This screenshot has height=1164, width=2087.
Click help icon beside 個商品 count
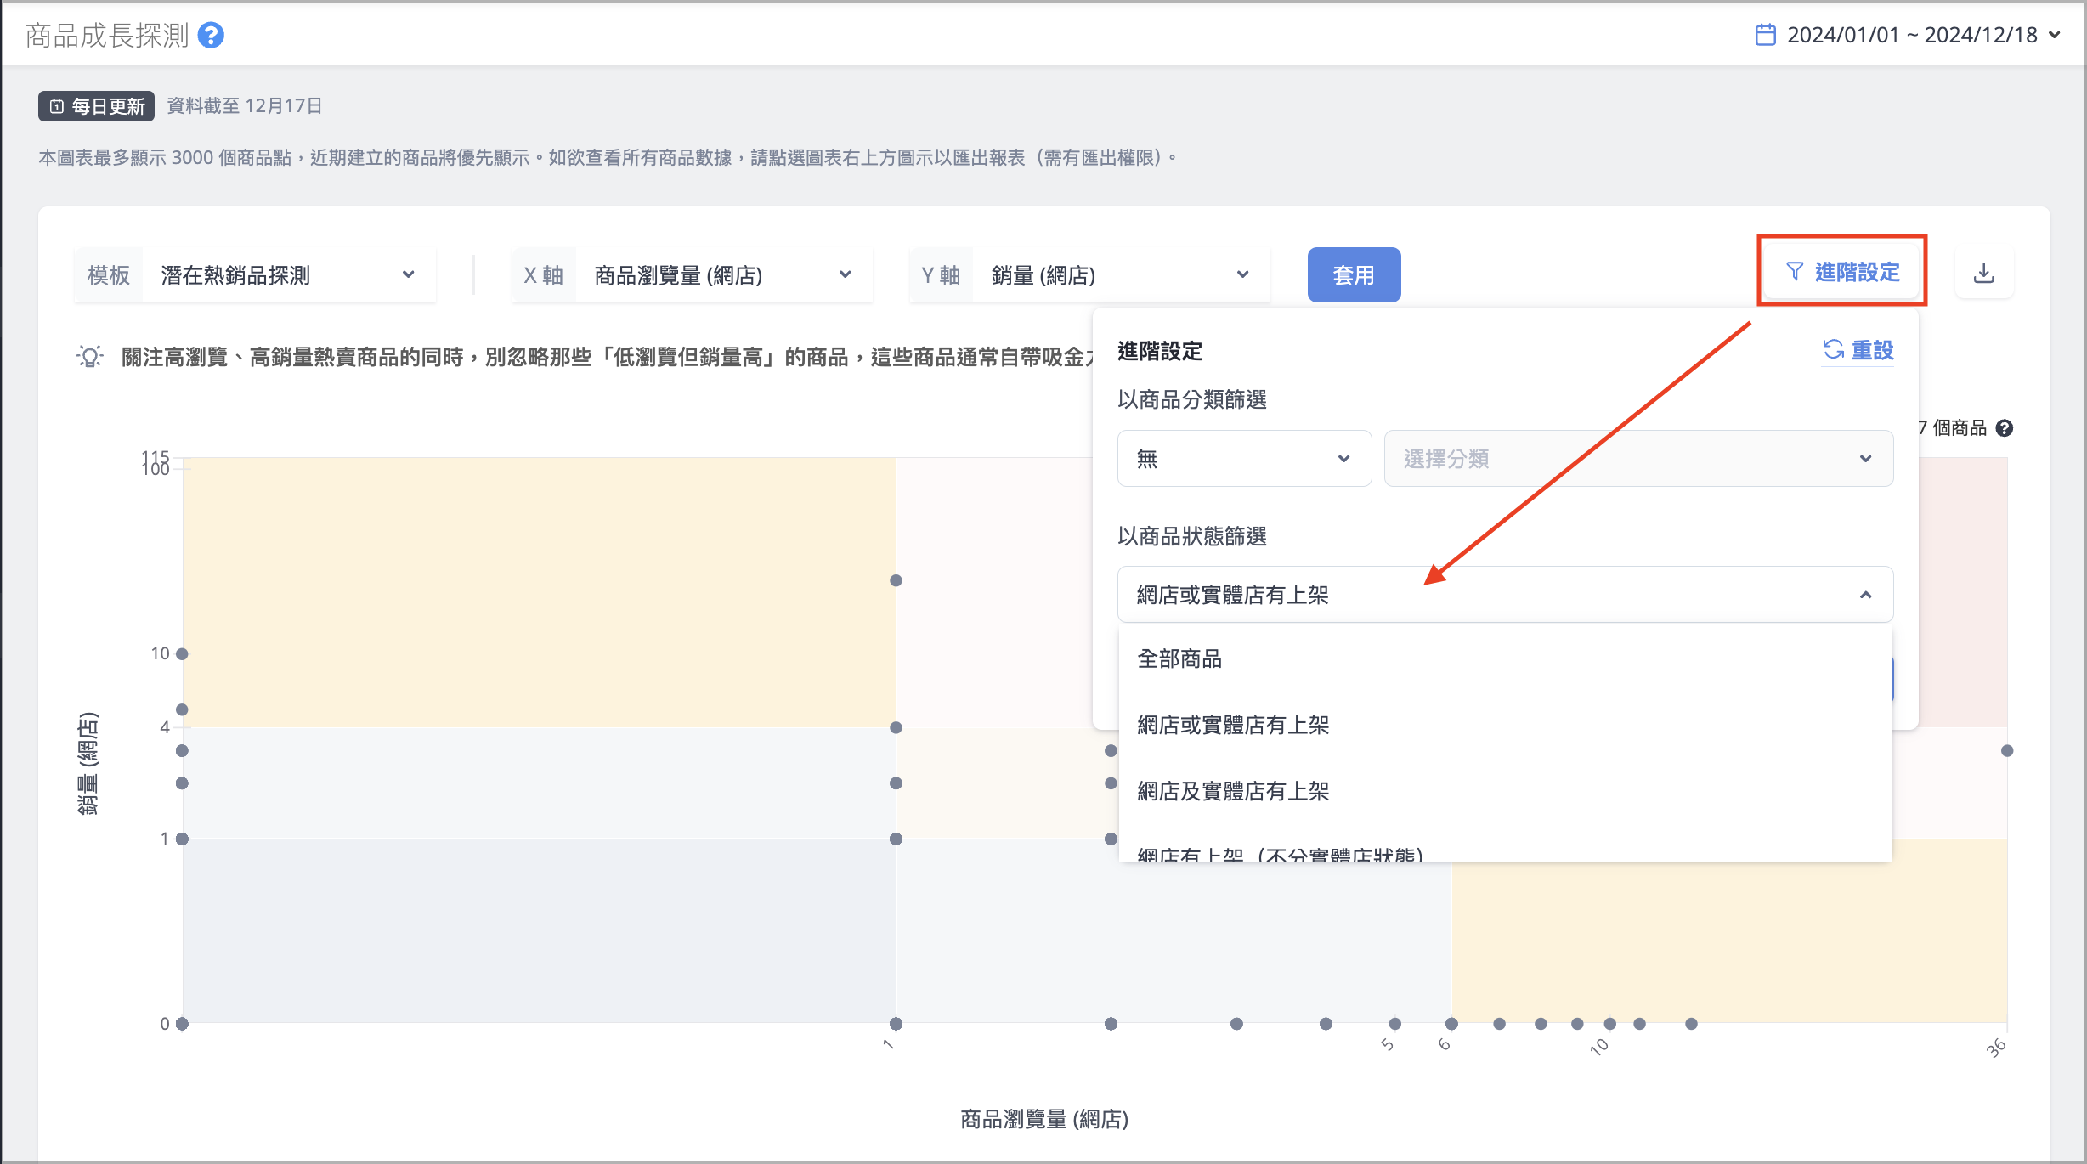point(2005,428)
